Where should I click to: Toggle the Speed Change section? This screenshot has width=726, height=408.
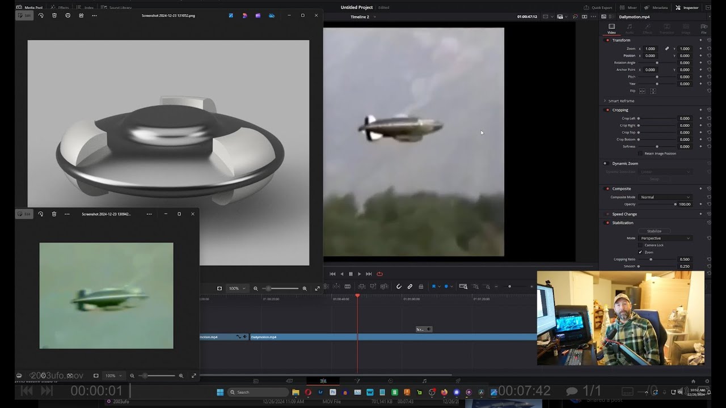coord(607,214)
